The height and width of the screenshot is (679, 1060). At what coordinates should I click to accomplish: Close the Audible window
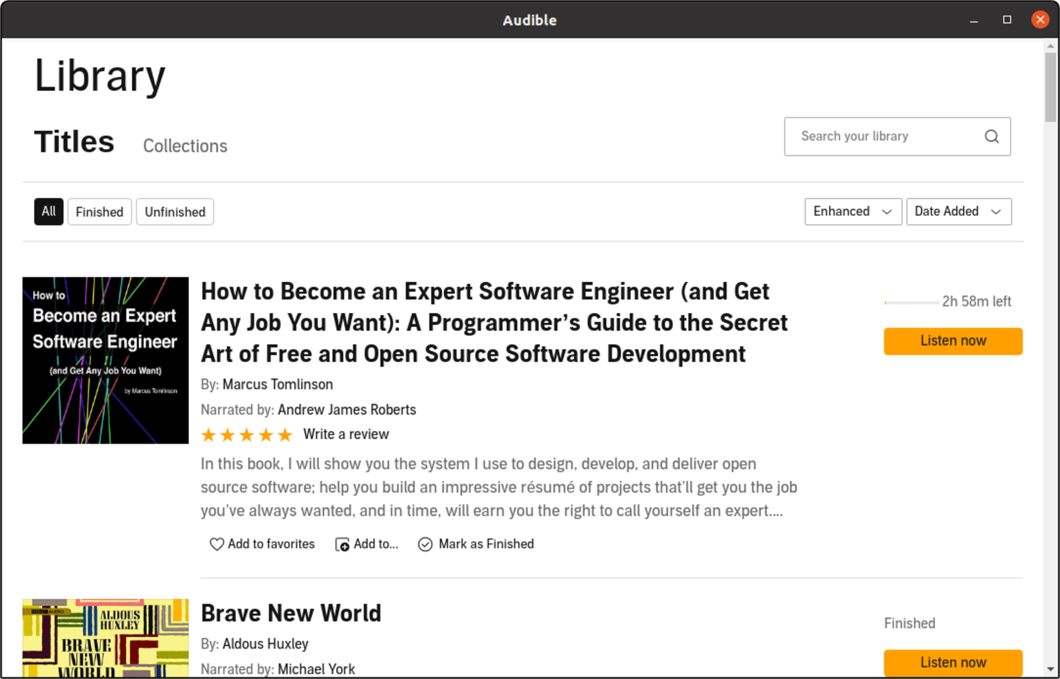[x=1040, y=20]
